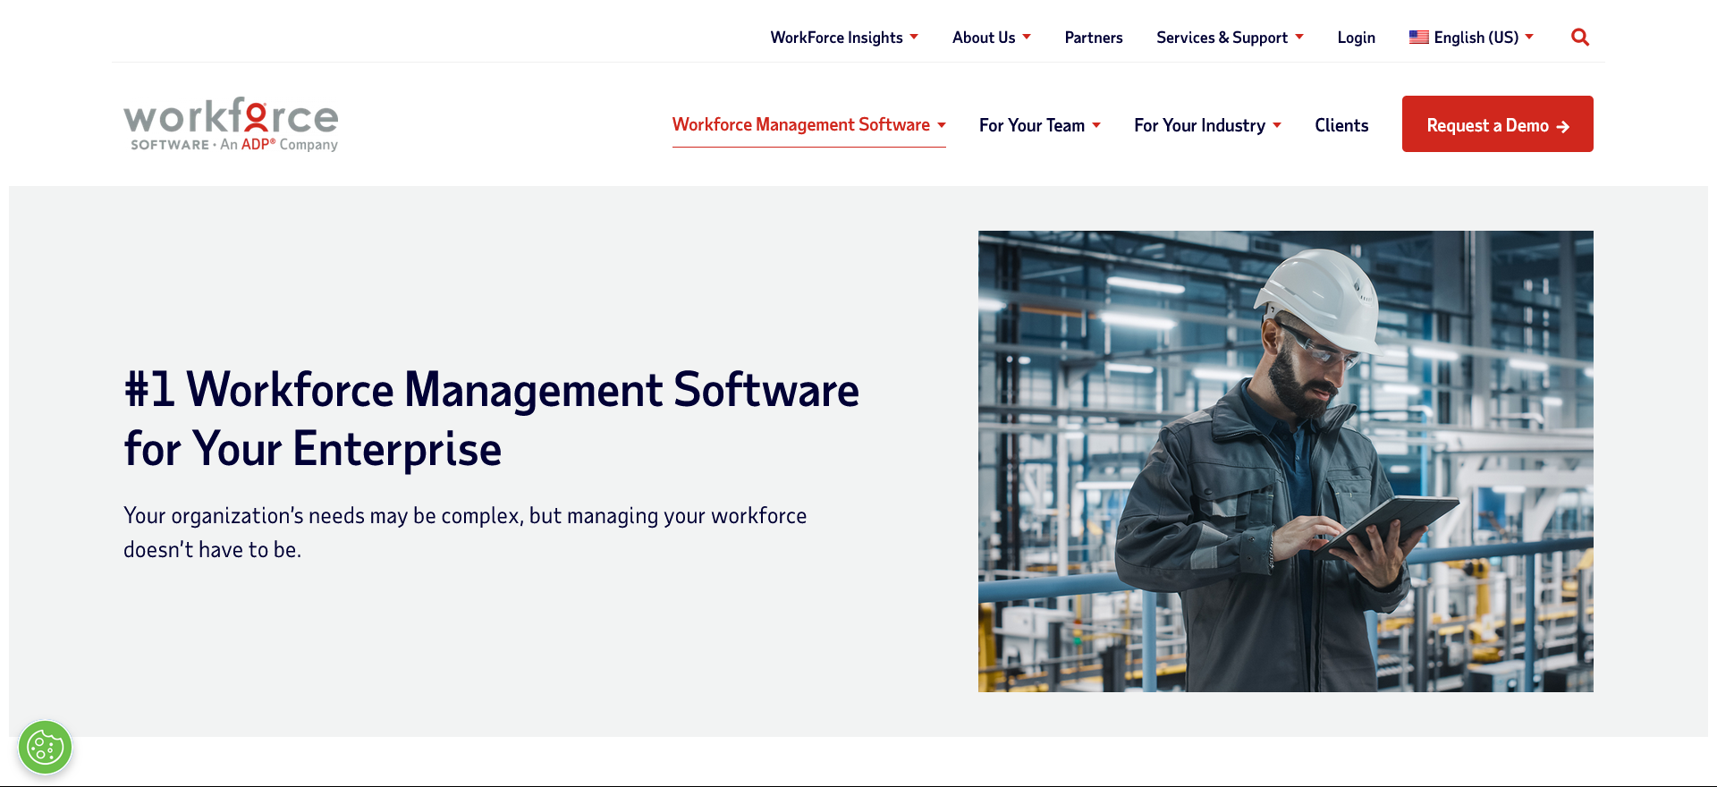Click the red search magnifier icon
The height and width of the screenshot is (787, 1717).
1580,38
